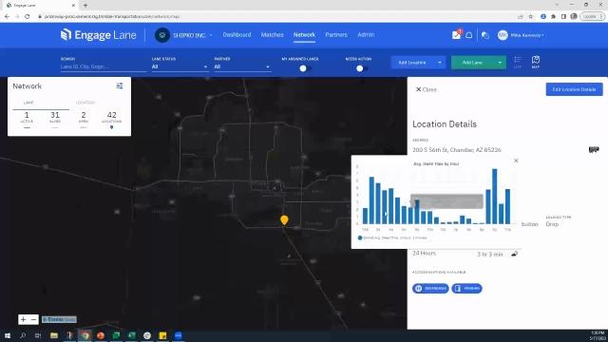Open the tasks checklist icon with red badge
Screen dimensions: 608x342
[456, 35]
